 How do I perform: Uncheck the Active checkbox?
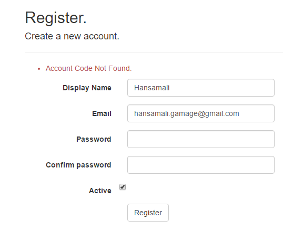pos(123,187)
